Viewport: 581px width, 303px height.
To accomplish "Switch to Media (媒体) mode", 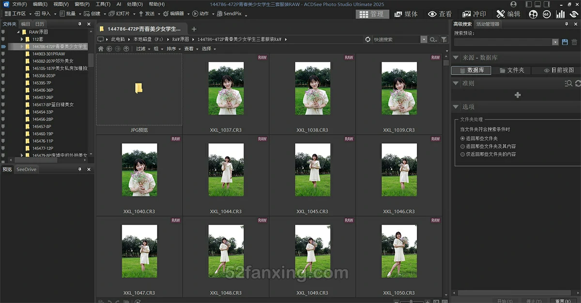I will tap(406, 14).
